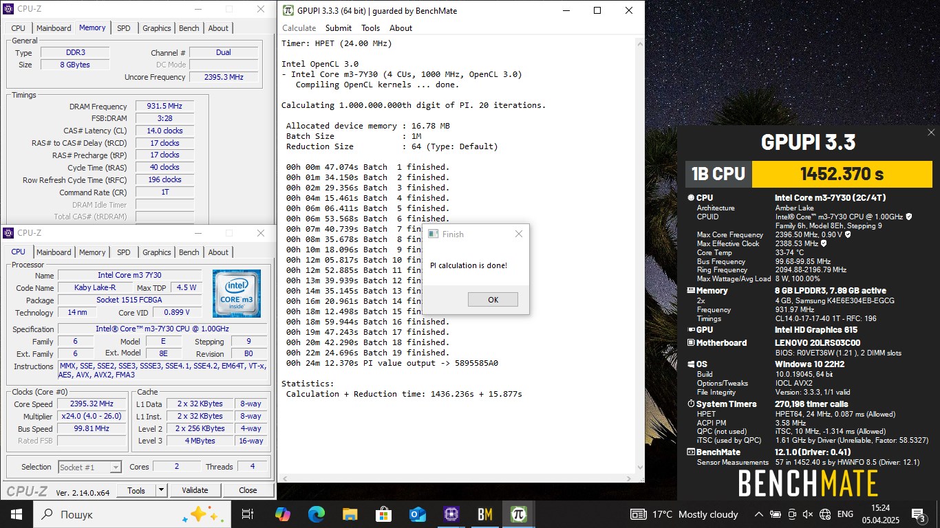This screenshot has height=528, width=940.
Task: Switch to BenchMate via the BM taskbar icon
Action: 484,514
